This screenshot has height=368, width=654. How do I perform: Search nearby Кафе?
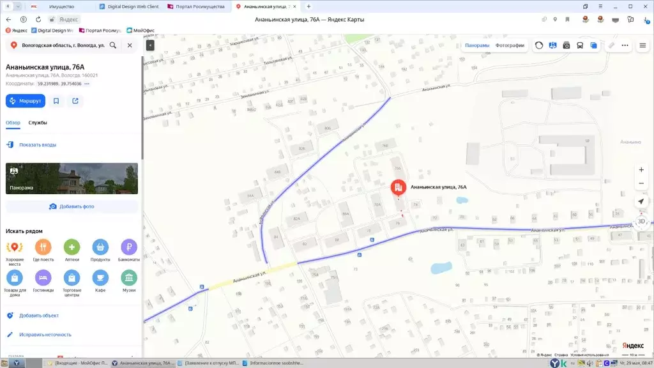pyautogui.click(x=100, y=281)
